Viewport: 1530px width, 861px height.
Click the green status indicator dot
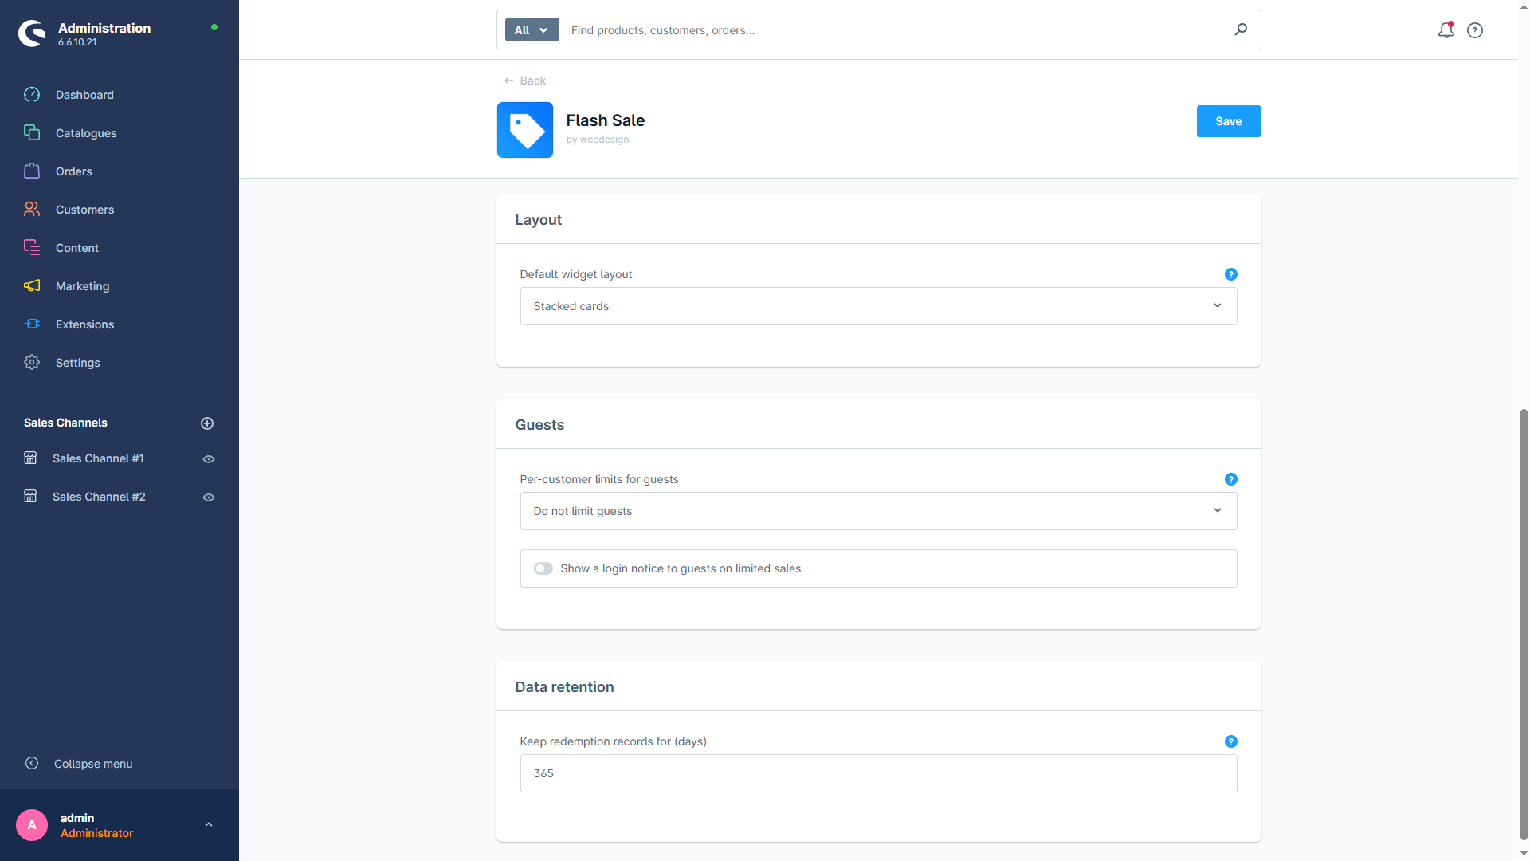click(214, 27)
